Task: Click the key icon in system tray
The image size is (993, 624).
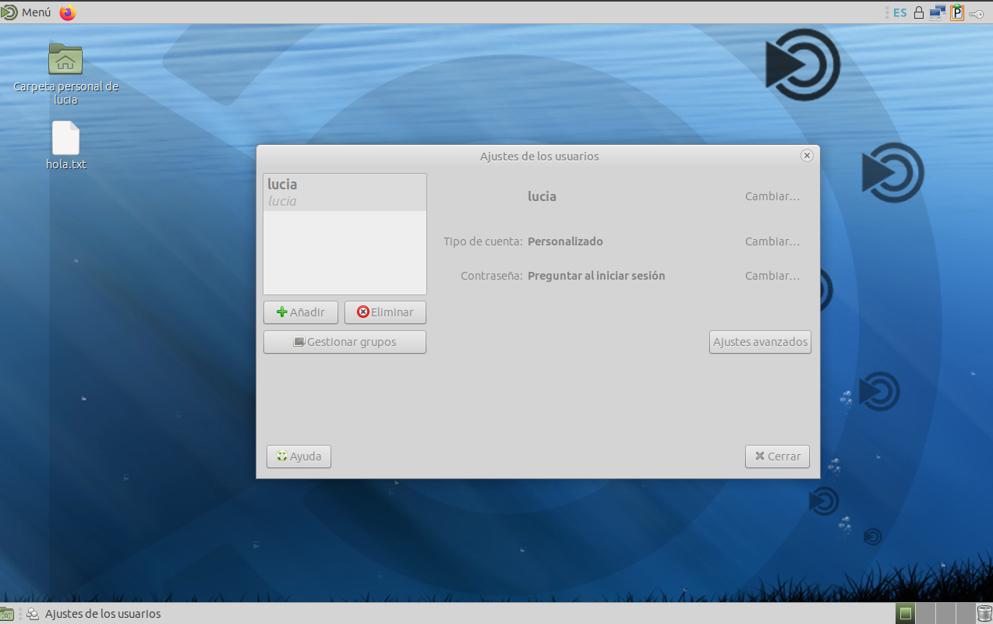Action: [x=977, y=12]
